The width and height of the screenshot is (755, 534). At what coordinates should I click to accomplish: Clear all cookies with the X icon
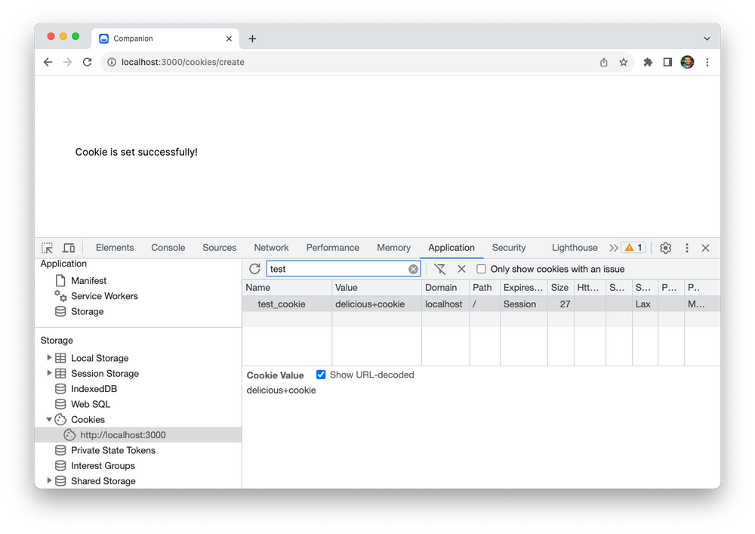(461, 268)
